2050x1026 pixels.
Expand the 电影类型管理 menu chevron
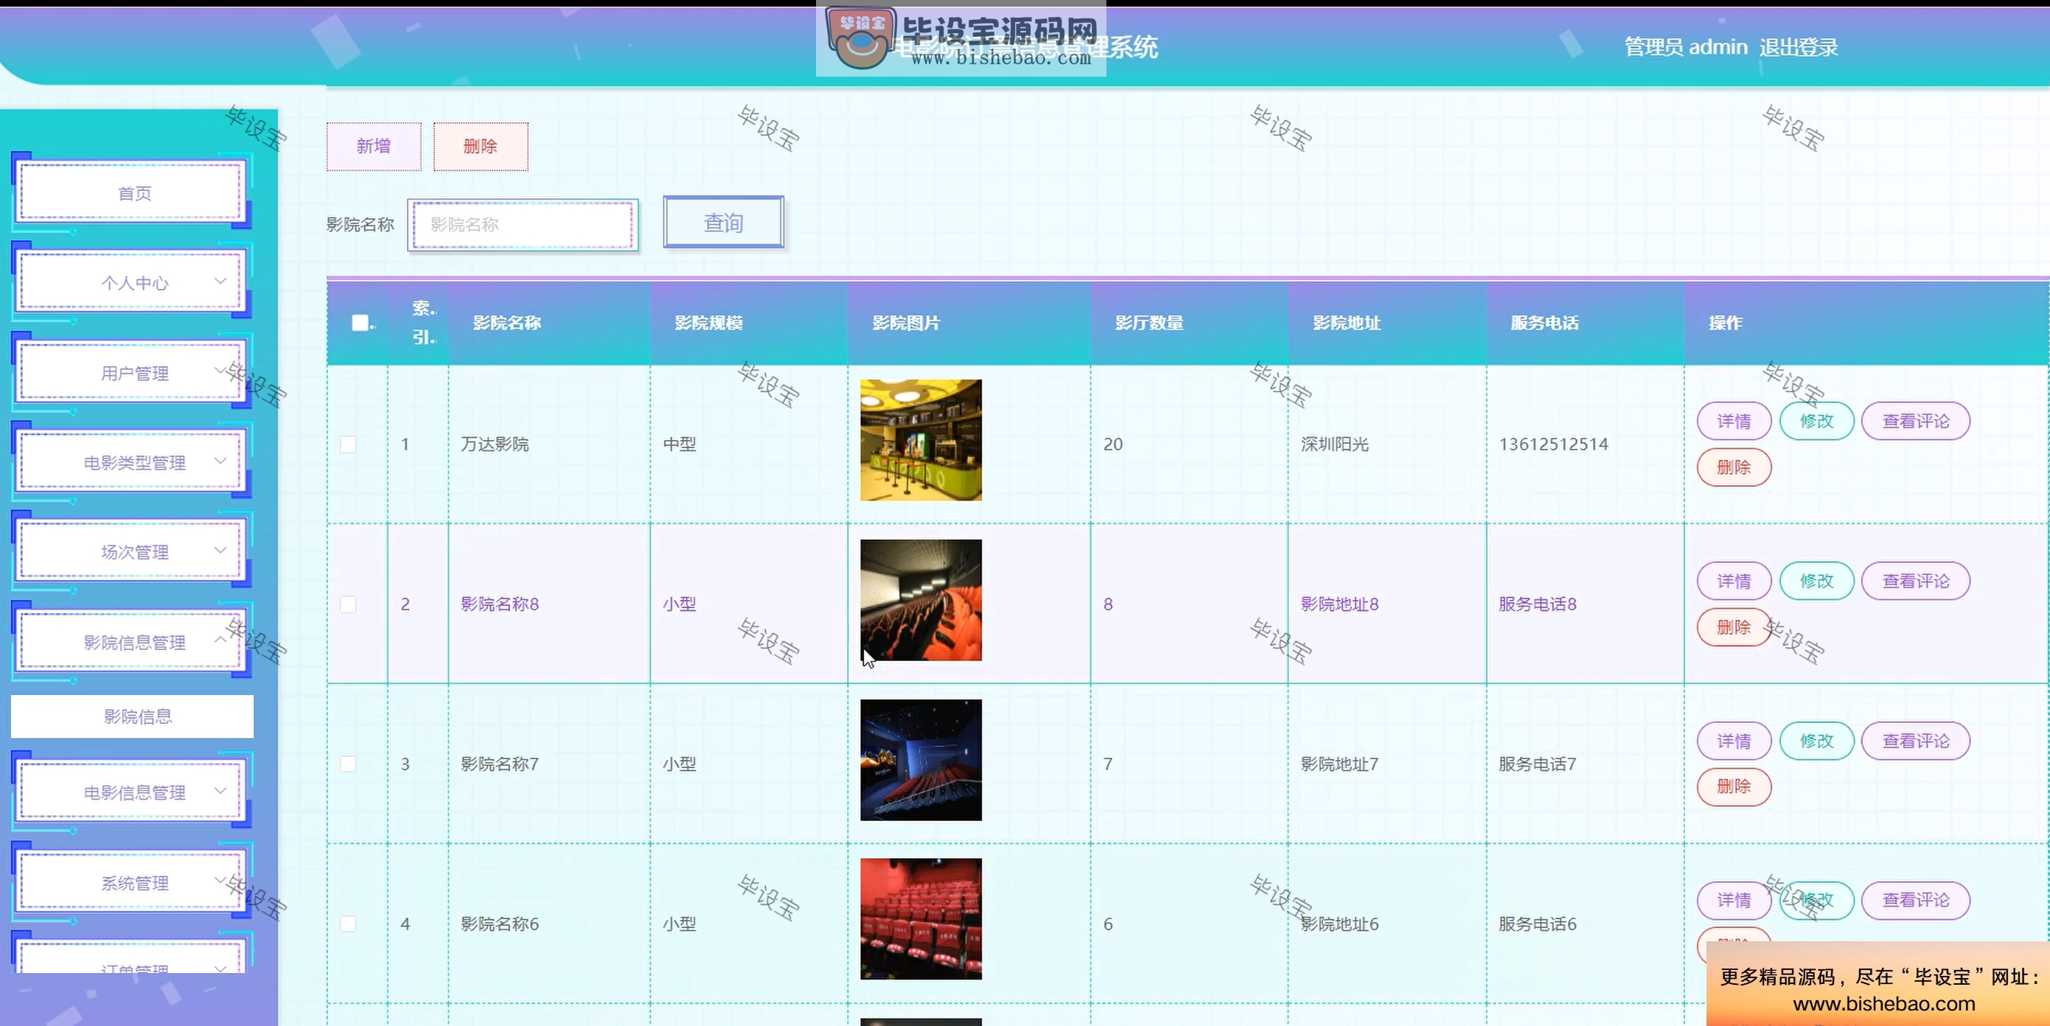click(220, 461)
